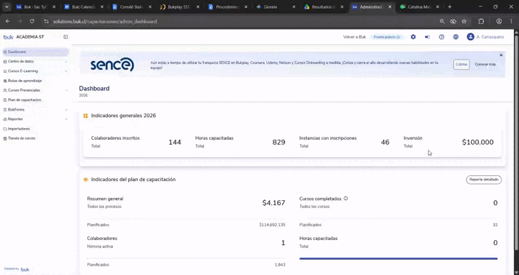The width and height of the screenshot is (519, 275).
Task: Click the eye-slash icon in address bar
Action: click(x=453, y=21)
